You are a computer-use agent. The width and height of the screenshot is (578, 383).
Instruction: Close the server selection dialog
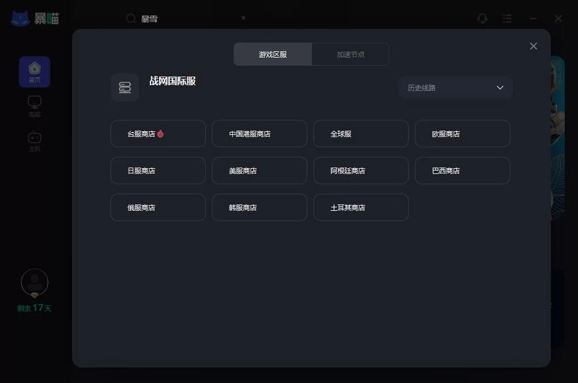click(534, 46)
